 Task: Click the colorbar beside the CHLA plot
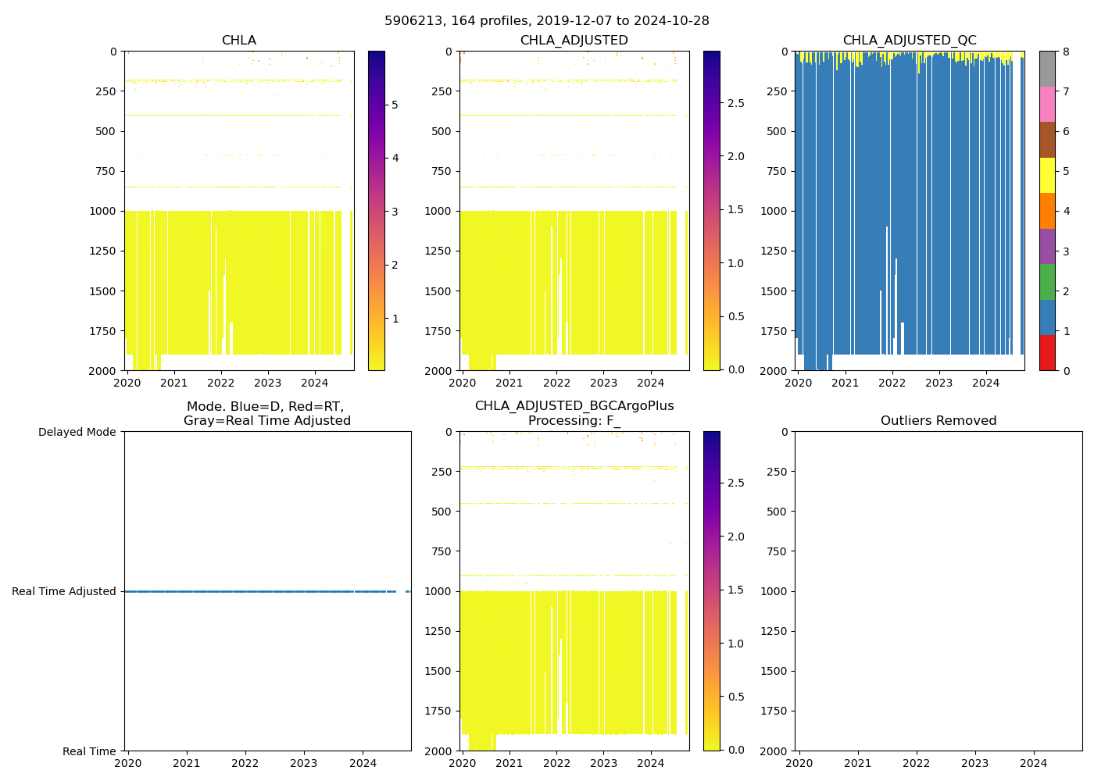point(376,211)
